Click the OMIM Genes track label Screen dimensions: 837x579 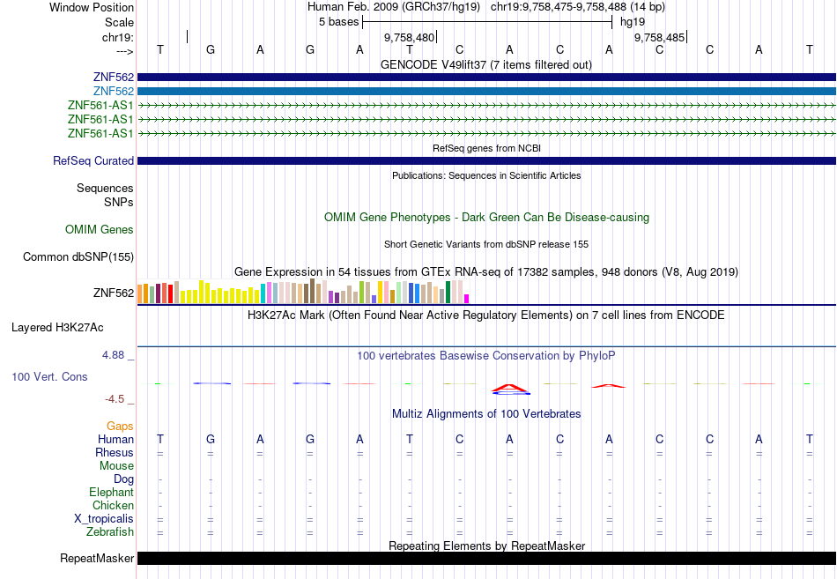[100, 230]
